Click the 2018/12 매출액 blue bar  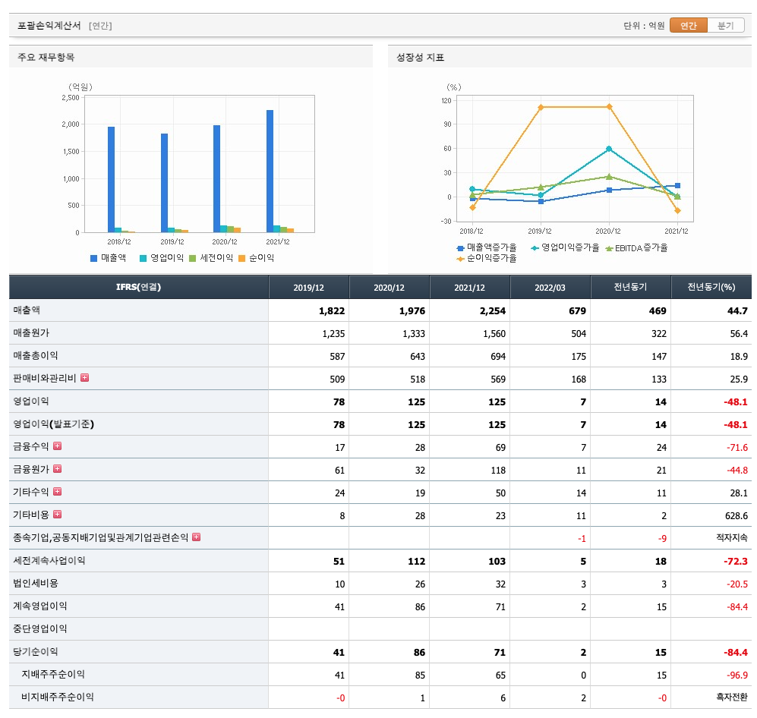(x=111, y=179)
